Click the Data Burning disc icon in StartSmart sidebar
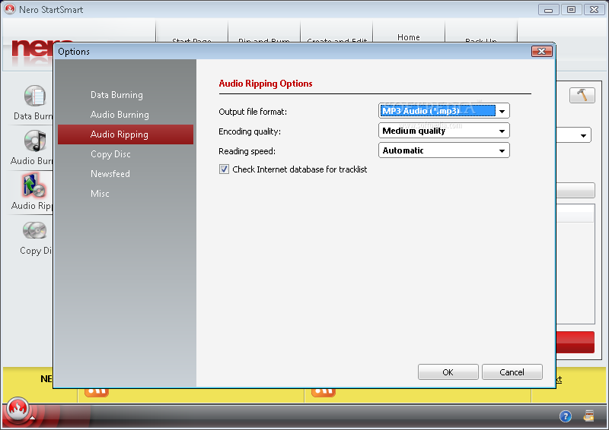The image size is (609, 430). pos(34,96)
